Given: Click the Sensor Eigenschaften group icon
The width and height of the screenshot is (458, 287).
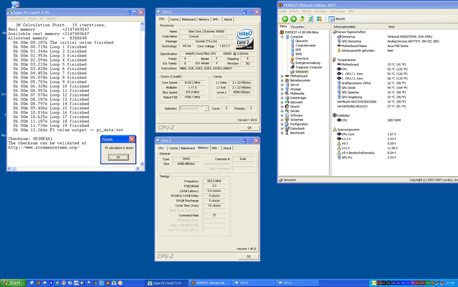Looking at the screenshot, I should 334,32.
